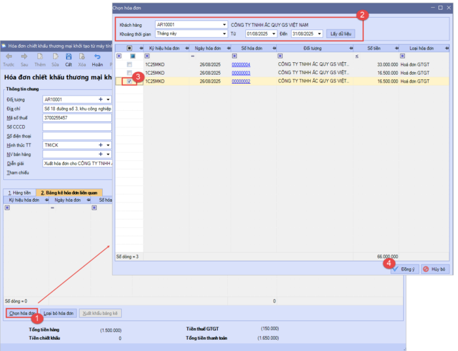Open invoice number 00000004 link
Viewport: 458px width, 351px height.
(x=241, y=65)
